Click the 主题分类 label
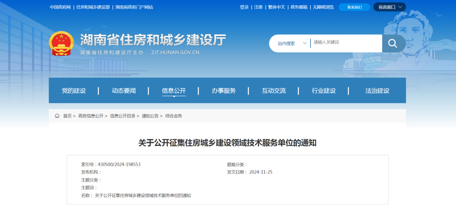The width and height of the screenshot is (456, 216). tap(91, 180)
